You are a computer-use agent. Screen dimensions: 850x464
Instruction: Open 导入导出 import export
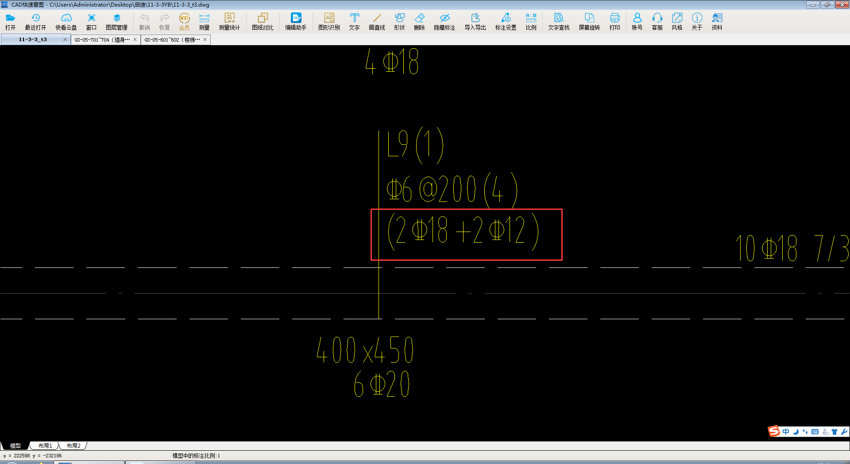[x=475, y=21]
